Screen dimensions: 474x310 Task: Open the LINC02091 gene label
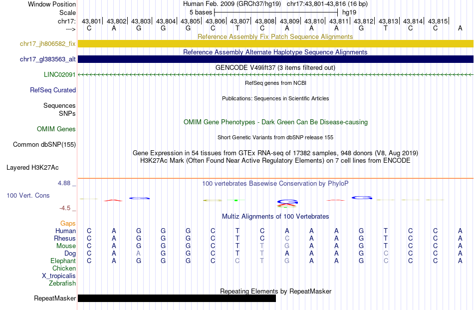tap(59, 75)
